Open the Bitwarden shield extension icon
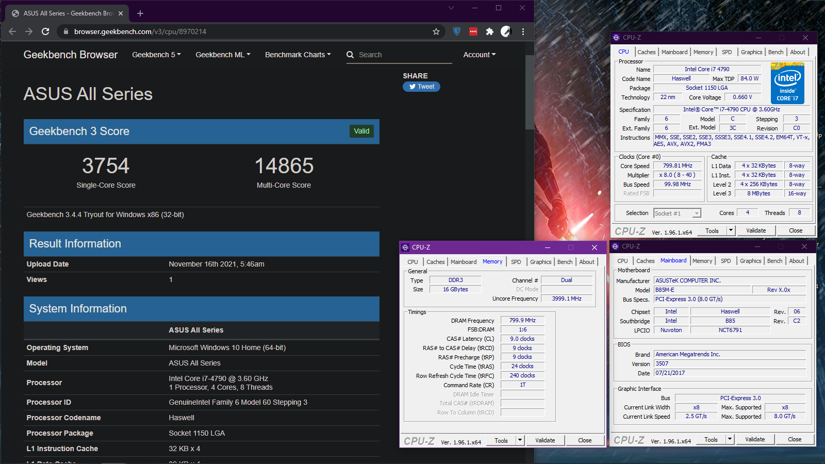 (457, 31)
